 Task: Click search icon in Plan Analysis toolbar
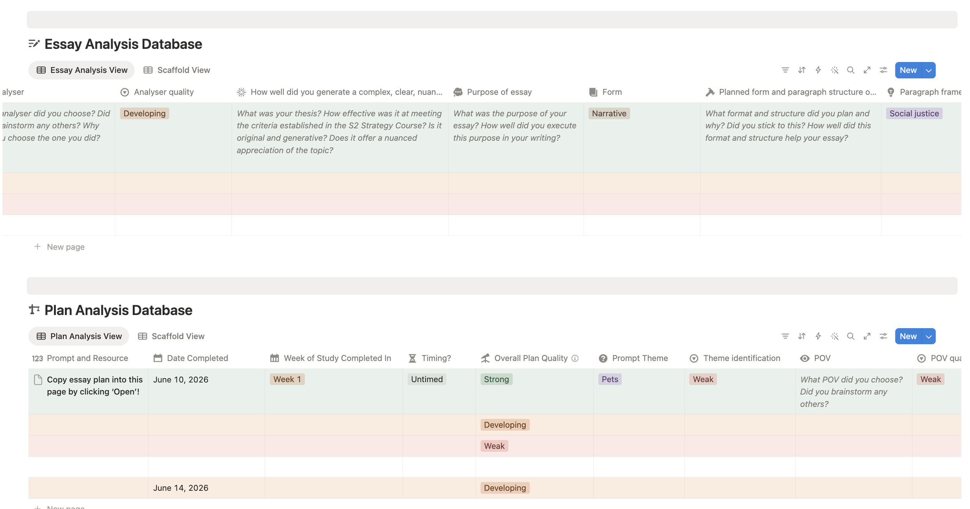click(x=850, y=336)
